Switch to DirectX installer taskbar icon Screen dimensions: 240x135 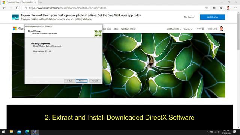(35, 132)
